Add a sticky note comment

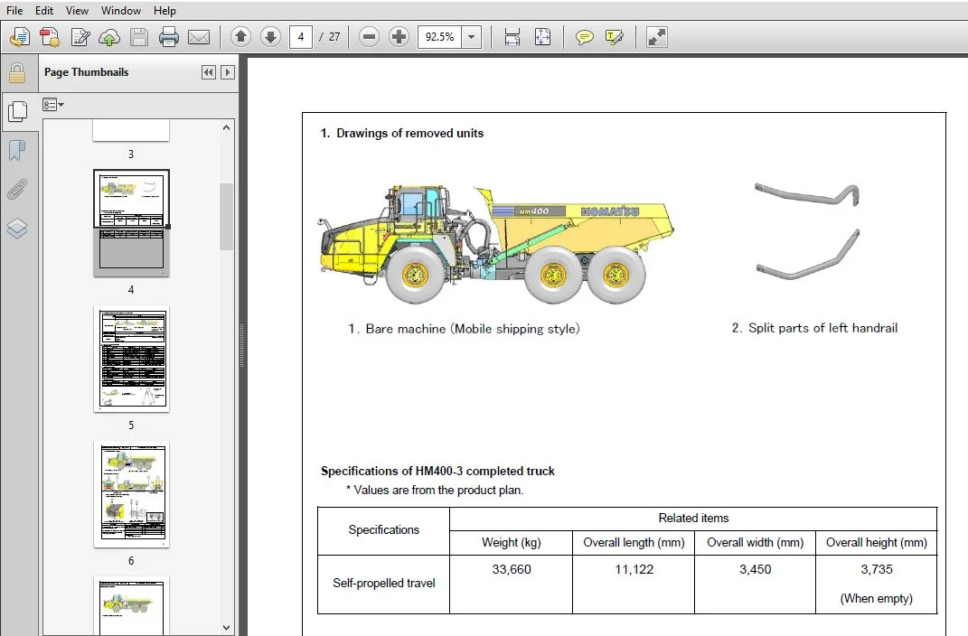coord(584,37)
